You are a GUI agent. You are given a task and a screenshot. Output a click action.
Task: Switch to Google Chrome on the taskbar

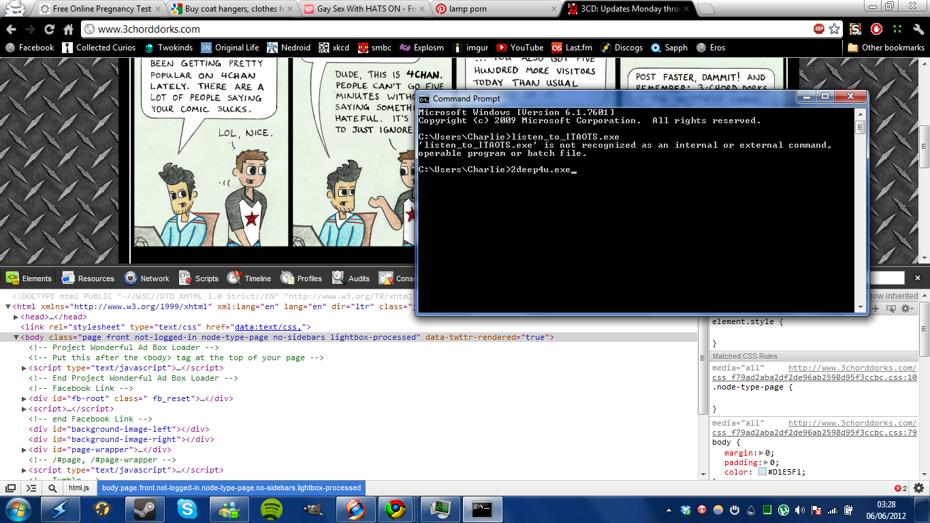395,509
